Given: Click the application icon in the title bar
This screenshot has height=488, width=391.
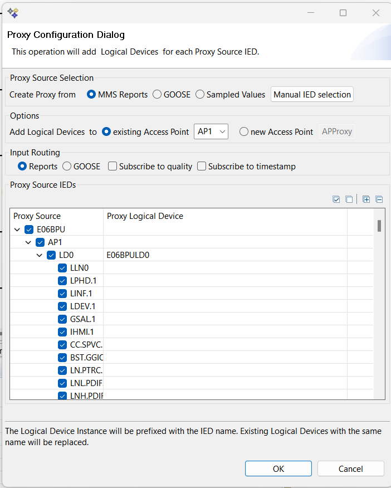Looking at the screenshot, I should click(x=13, y=12).
